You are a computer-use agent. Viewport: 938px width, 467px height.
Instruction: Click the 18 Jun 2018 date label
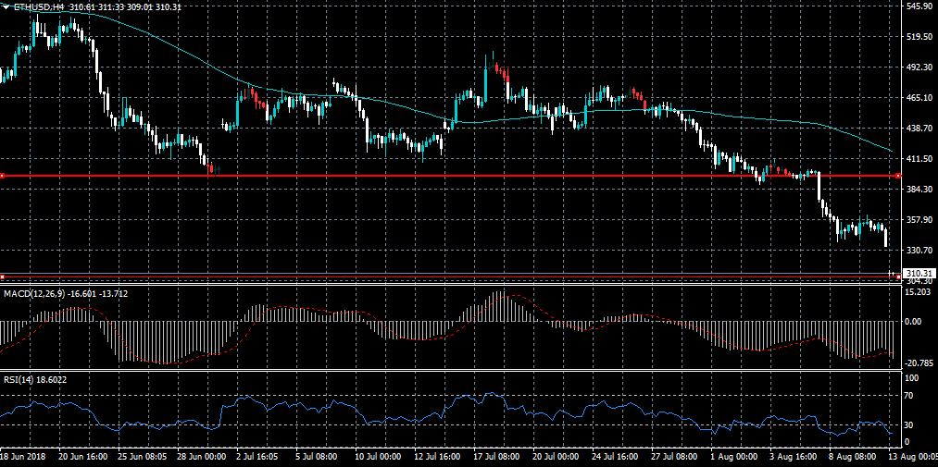click(x=24, y=456)
